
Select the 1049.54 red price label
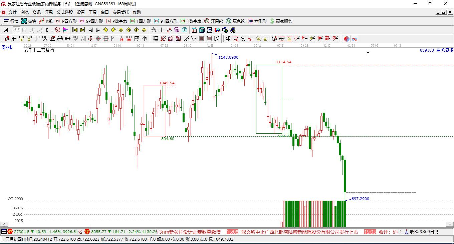click(x=167, y=83)
